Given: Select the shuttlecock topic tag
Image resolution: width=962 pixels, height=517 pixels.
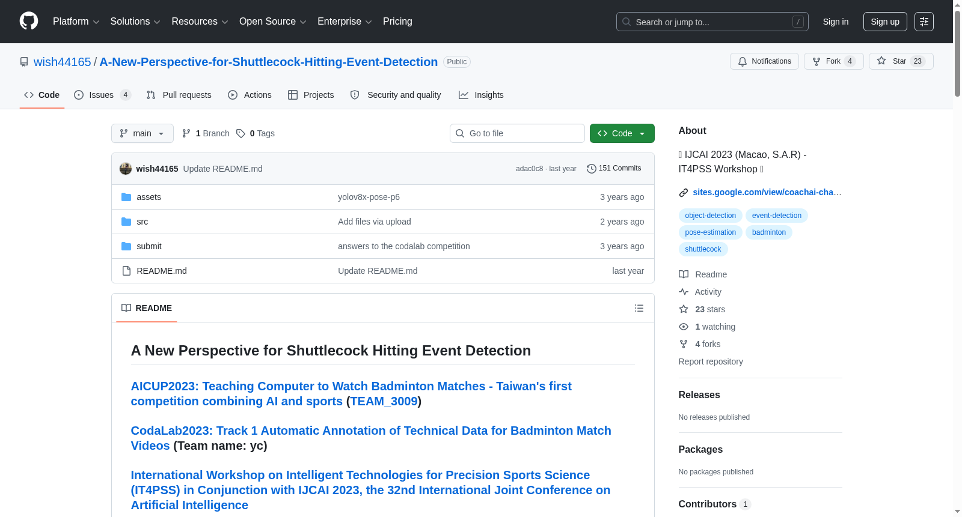Looking at the screenshot, I should pos(703,249).
